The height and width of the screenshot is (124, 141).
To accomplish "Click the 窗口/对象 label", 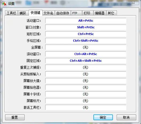I will pos(33,27).
